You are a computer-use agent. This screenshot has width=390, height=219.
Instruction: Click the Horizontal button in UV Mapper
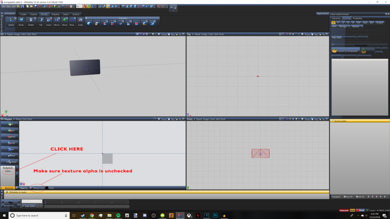(x=9, y=162)
